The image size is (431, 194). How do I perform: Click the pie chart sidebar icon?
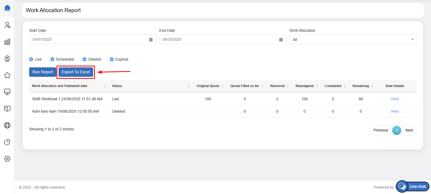coord(7,142)
